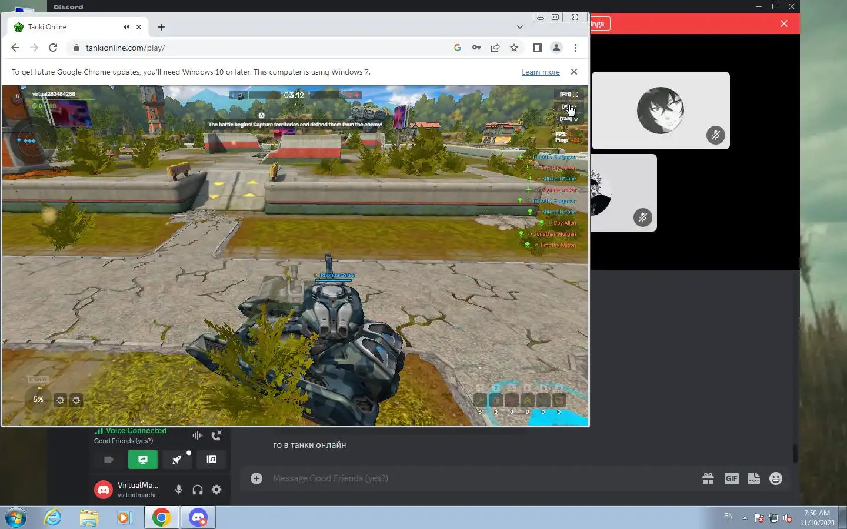Activate the first supply slot in the game
Viewport: 847px width, 529px height.
(480, 400)
